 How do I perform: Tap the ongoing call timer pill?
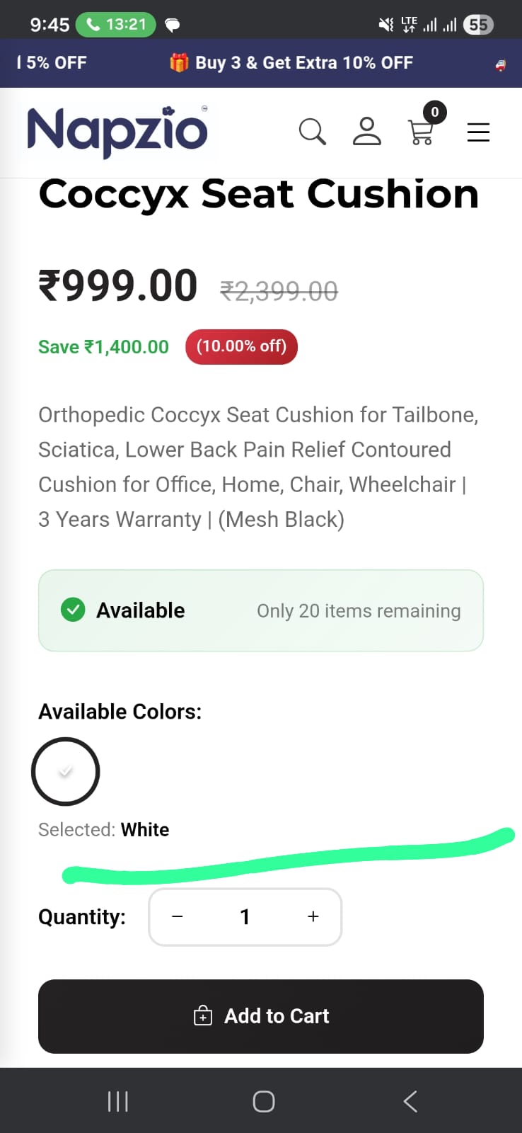click(115, 25)
